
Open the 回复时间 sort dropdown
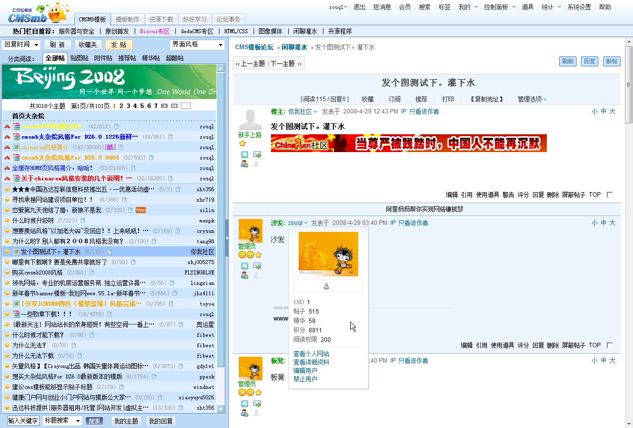(x=21, y=45)
